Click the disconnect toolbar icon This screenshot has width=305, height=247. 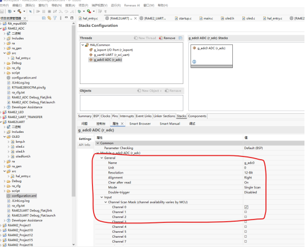coord(55,12)
